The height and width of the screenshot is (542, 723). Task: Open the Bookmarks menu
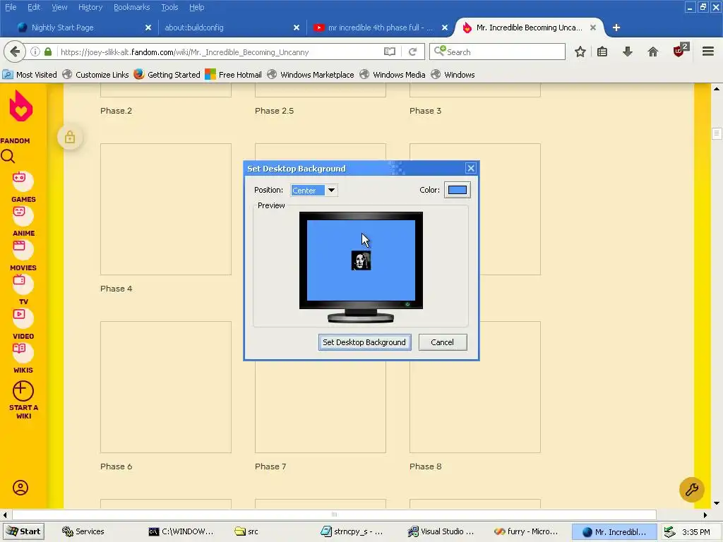[x=131, y=7]
